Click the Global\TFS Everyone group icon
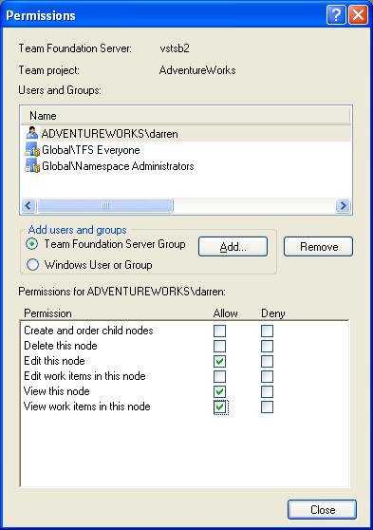This screenshot has width=373, height=530. point(32,149)
